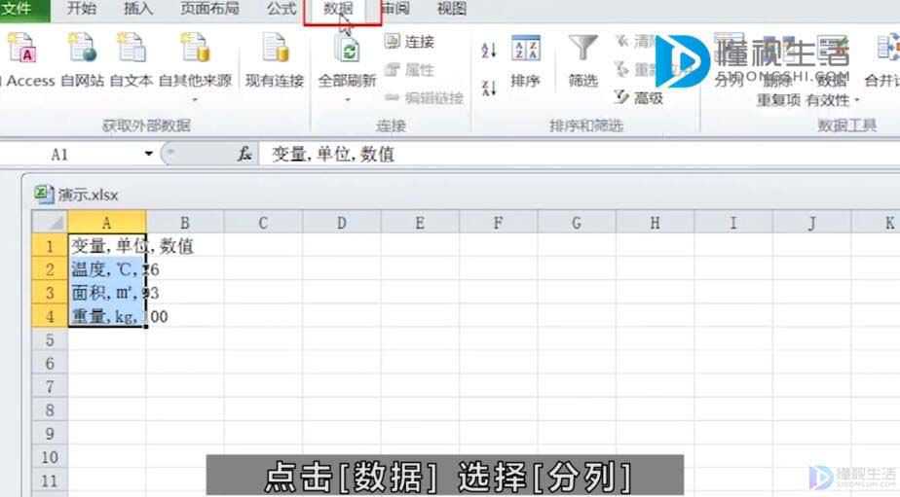Select column B header
This screenshot has height=497, width=900.
tap(185, 222)
